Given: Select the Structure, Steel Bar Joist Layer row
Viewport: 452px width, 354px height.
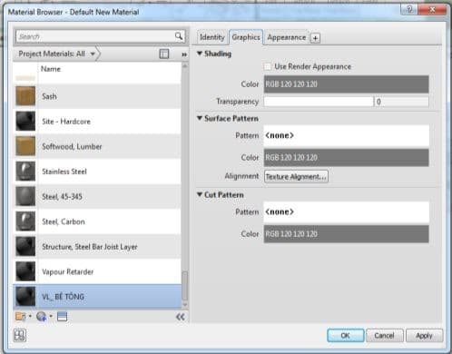Looking at the screenshot, I should [x=97, y=246].
